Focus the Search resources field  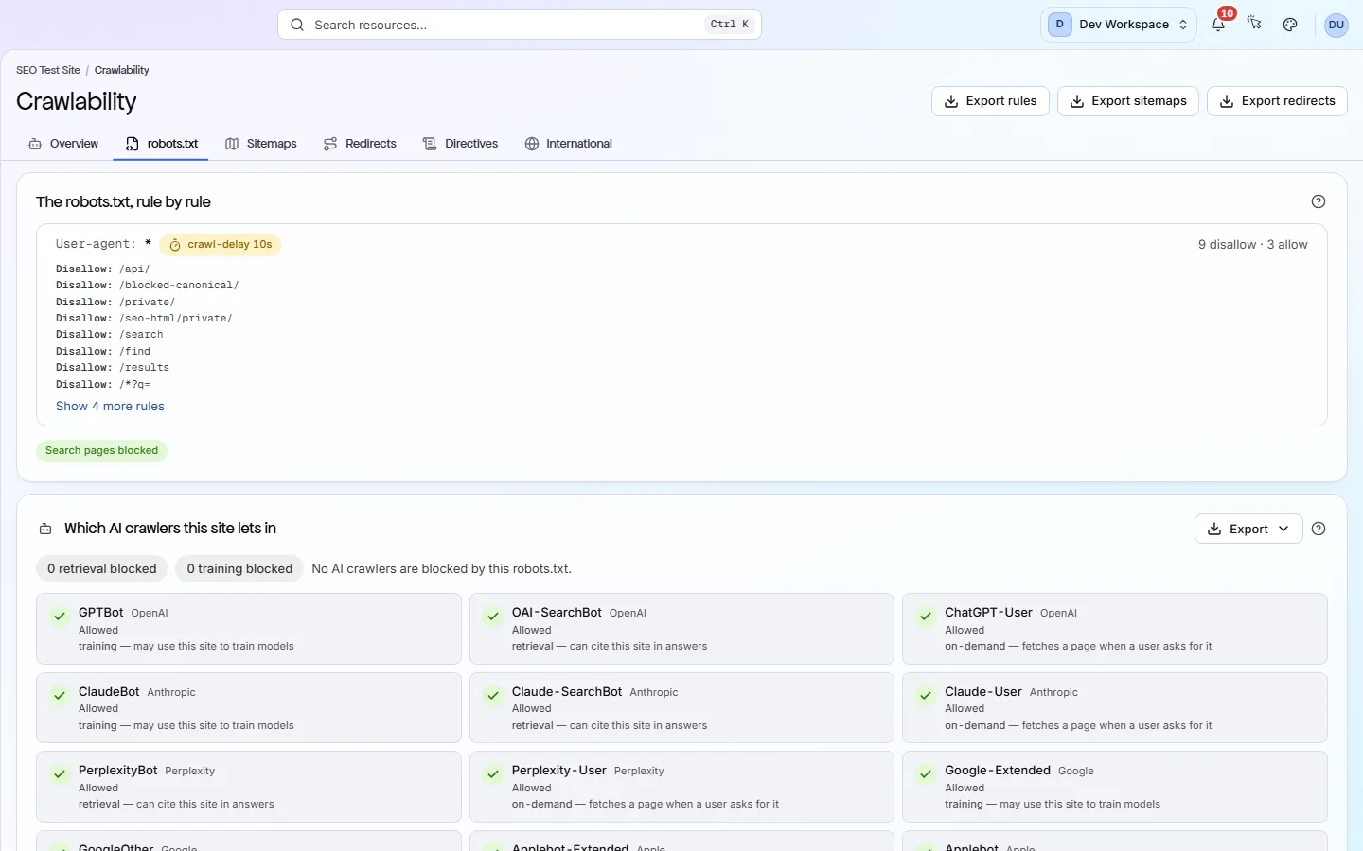(520, 25)
